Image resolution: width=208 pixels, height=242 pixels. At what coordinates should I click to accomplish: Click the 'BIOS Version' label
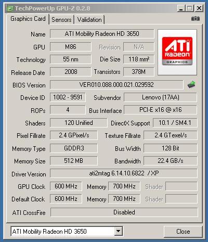click(29, 85)
